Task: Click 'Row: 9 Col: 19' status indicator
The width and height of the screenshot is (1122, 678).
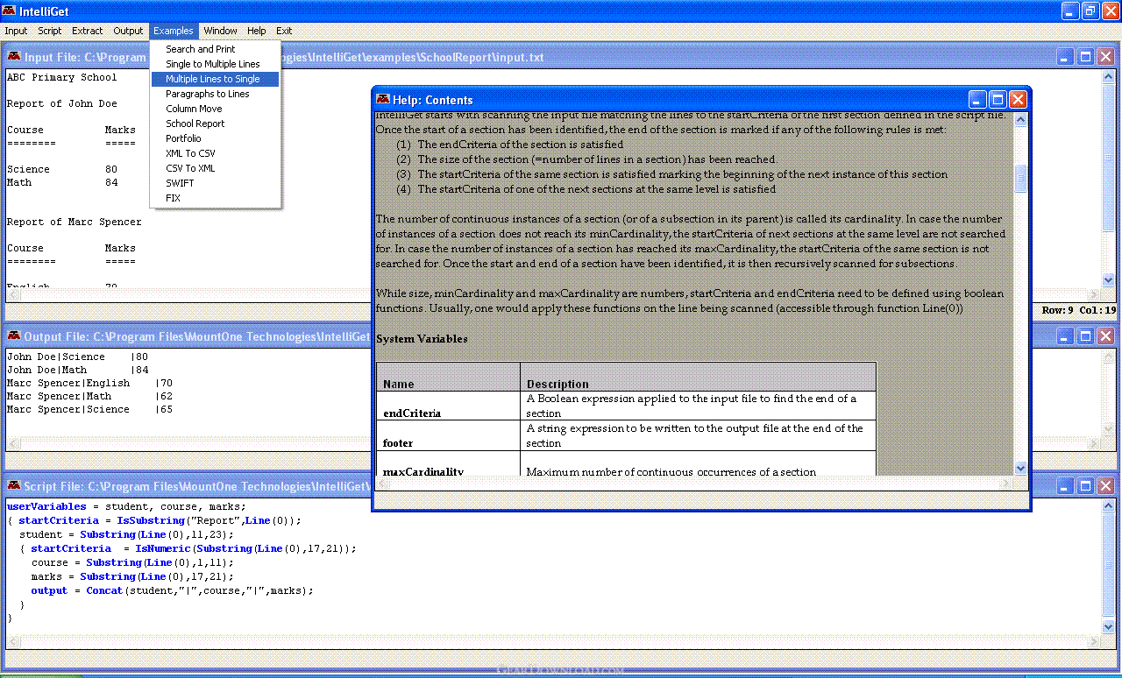Action: 1078,310
